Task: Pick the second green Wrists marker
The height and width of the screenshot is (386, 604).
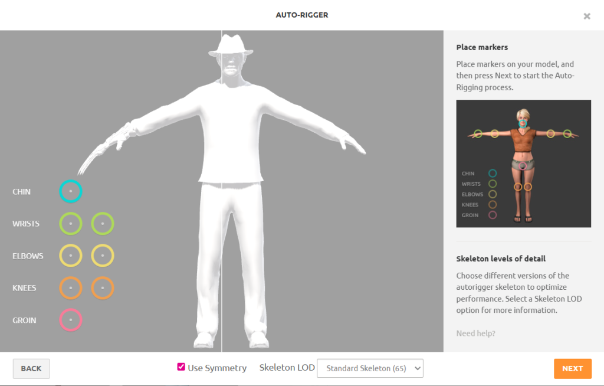Action: pyautogui.click(x=103, y=224)
